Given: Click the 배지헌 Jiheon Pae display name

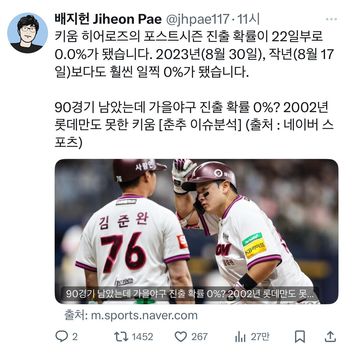Looking at the screenshot, I should point(108,19).
